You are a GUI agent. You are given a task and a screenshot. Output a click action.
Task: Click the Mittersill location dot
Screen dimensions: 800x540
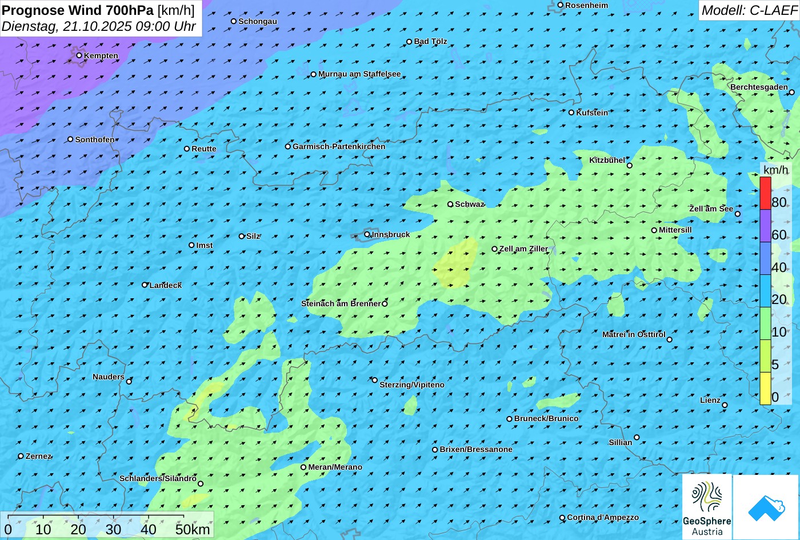pos(654,230)
